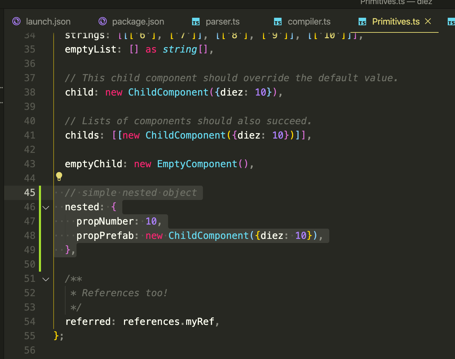455x359 pixels.
Task: Click the 'propPrefab' property
Action: click(x=105, y=235)
